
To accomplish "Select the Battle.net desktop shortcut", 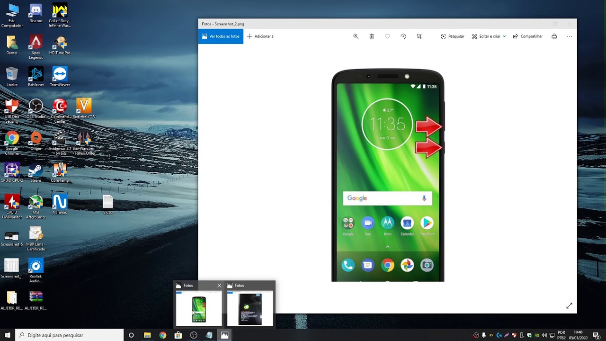I will [36, 77].
